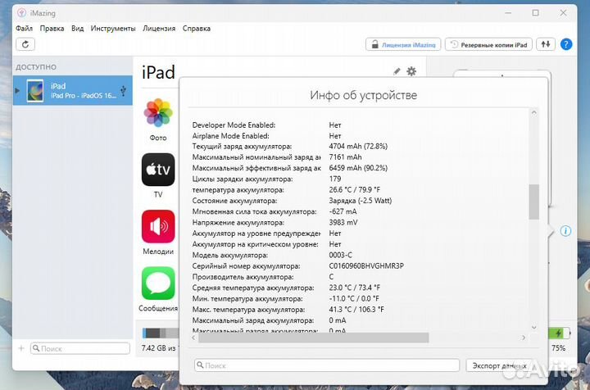Click the pencil rename icon
Screen dimensions: 590x390
point(397,71)
